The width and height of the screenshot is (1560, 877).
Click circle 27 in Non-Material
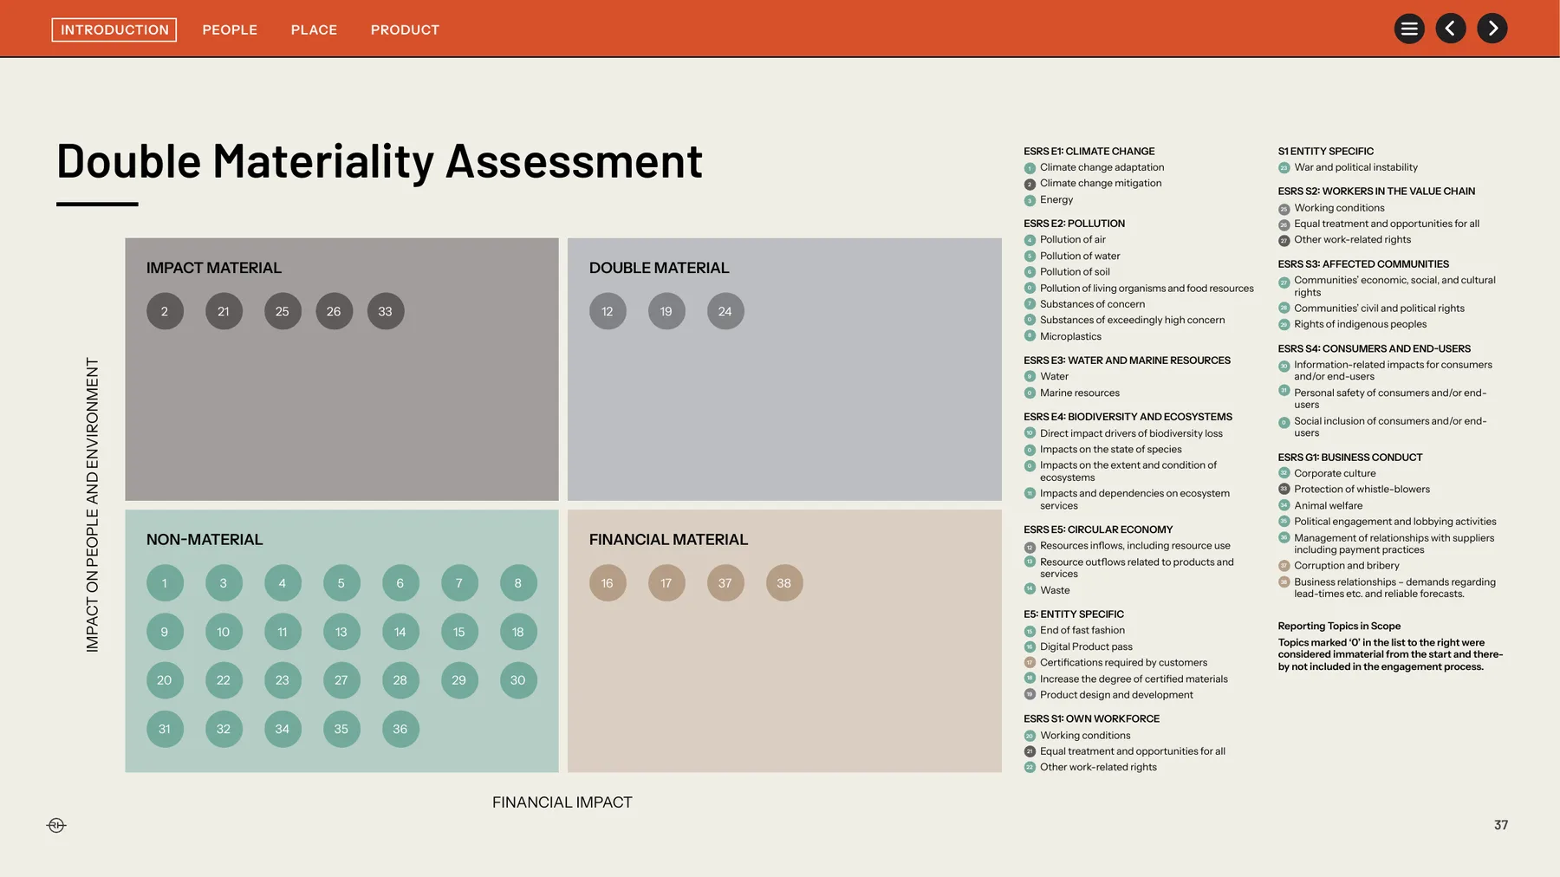pyautogui.click(x=341, y=680)
